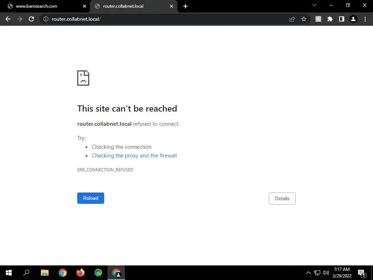The image size is (373, 280).
Task: Open Chrome three-dot menu
Action: (365, 19)
